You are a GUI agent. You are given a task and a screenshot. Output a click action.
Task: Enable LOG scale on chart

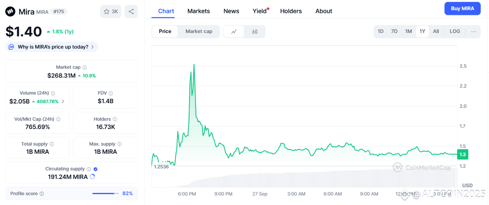(455, 32)
